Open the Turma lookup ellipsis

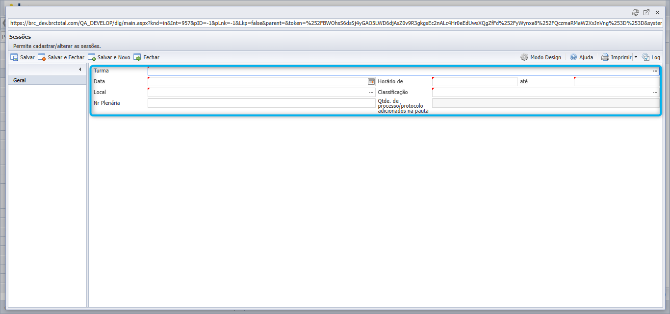[655, 71]
